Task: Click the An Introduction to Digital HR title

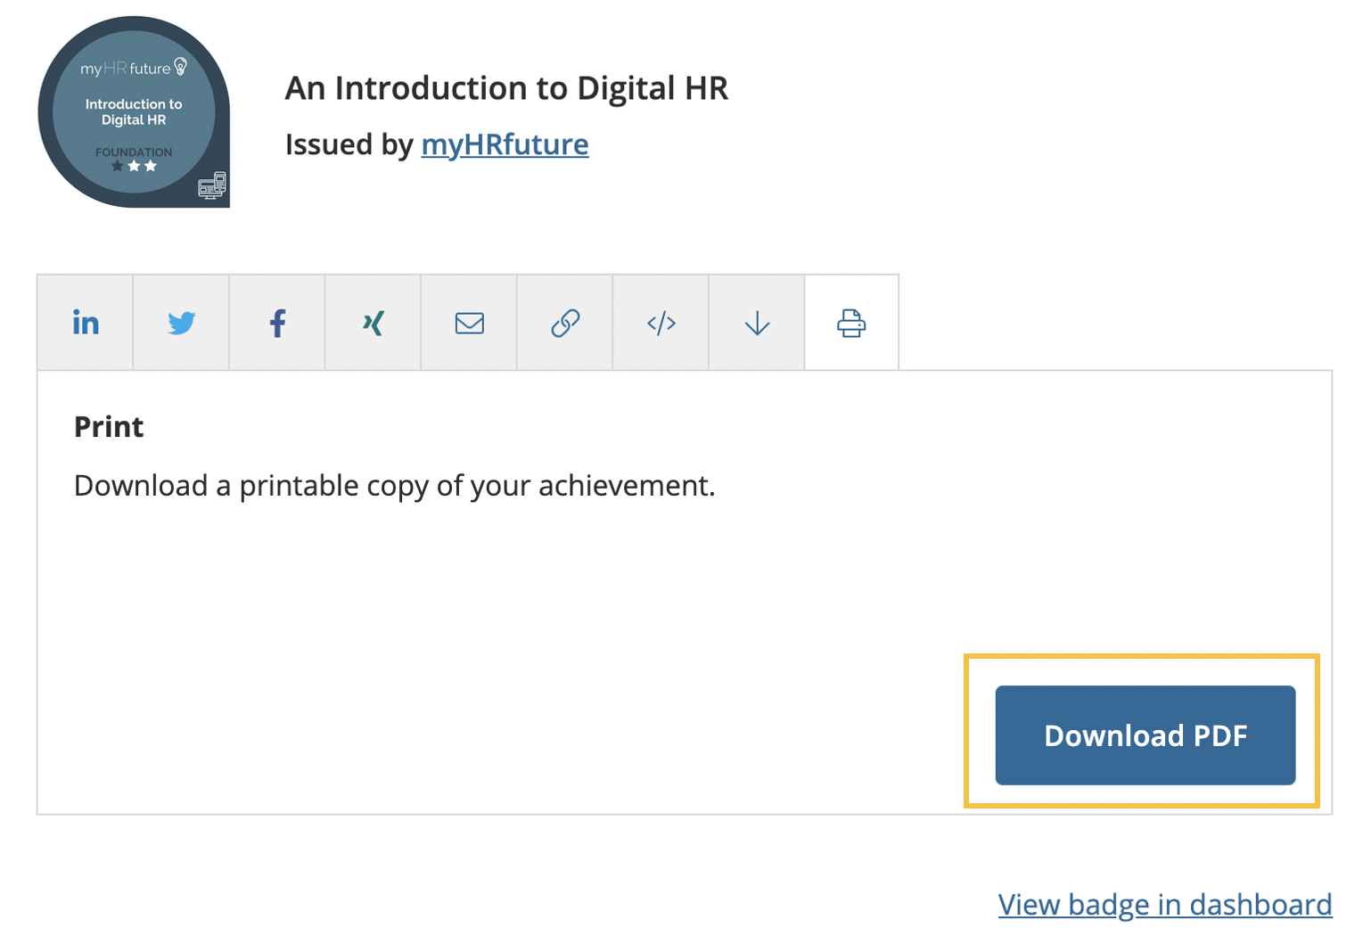Action: pyautogui.click(x=506, y=88)
